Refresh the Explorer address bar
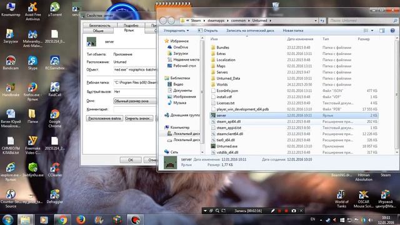This screenshot has width=400, height=225. coord(322,21)
